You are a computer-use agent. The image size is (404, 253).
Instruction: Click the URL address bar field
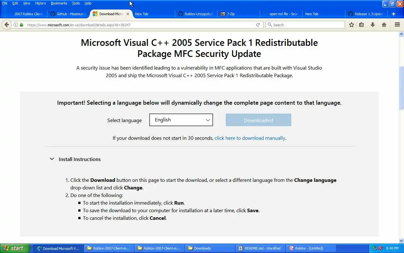pyautogui.click(x=140, y=25)
